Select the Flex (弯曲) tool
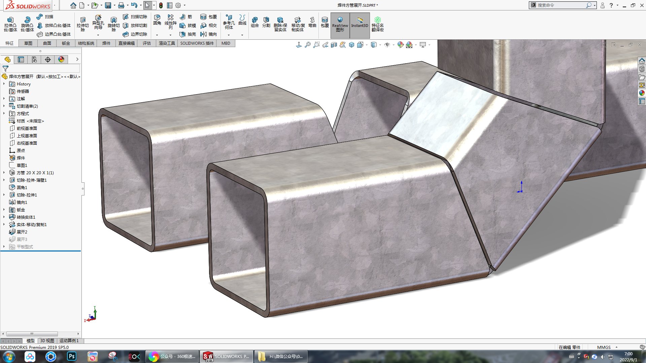Viewport: 646px width, 363px height. click(312, 22)
